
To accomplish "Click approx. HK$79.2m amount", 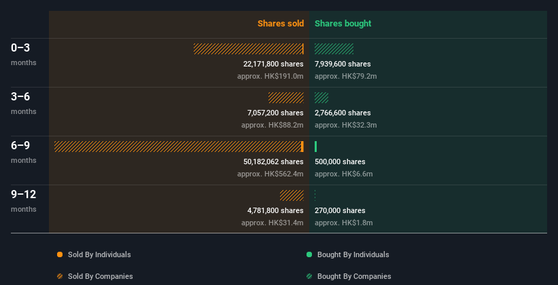I will [x=345, y=77].
